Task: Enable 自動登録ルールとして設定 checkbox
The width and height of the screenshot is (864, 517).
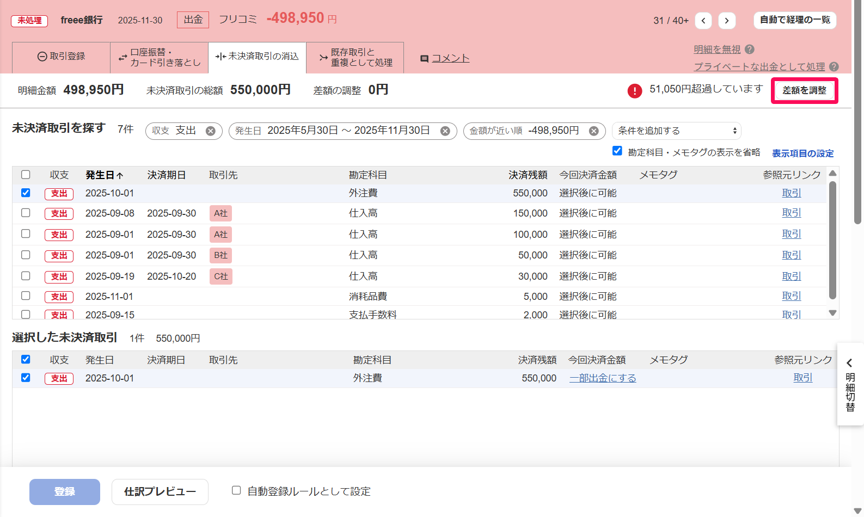Action: 236,490
